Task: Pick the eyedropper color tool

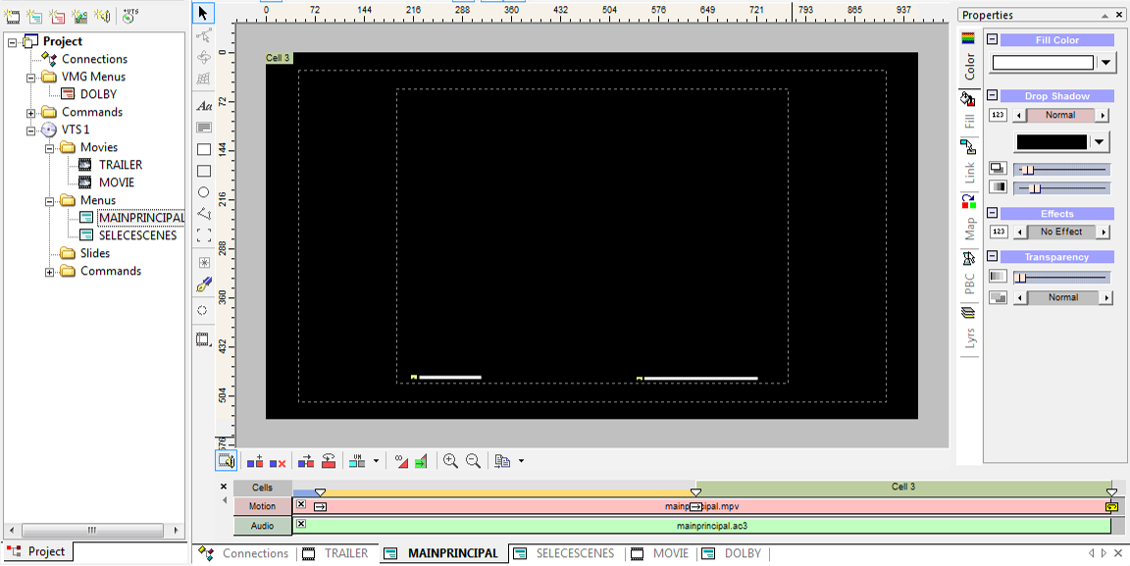Action: (204, 284)
